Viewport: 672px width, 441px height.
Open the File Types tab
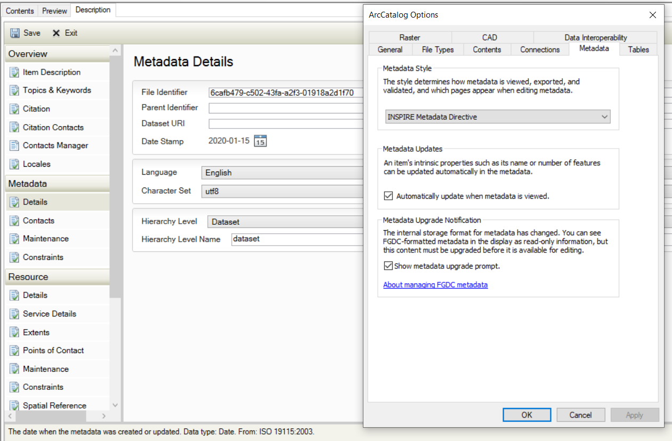(x=438, y=50)
